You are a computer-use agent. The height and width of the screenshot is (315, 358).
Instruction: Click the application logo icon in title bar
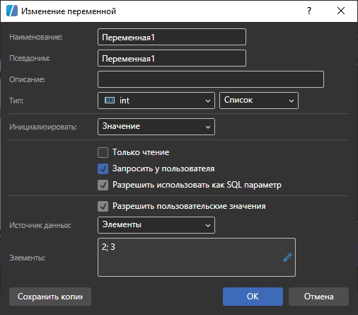pyautogui.click(x=12, y=11)
